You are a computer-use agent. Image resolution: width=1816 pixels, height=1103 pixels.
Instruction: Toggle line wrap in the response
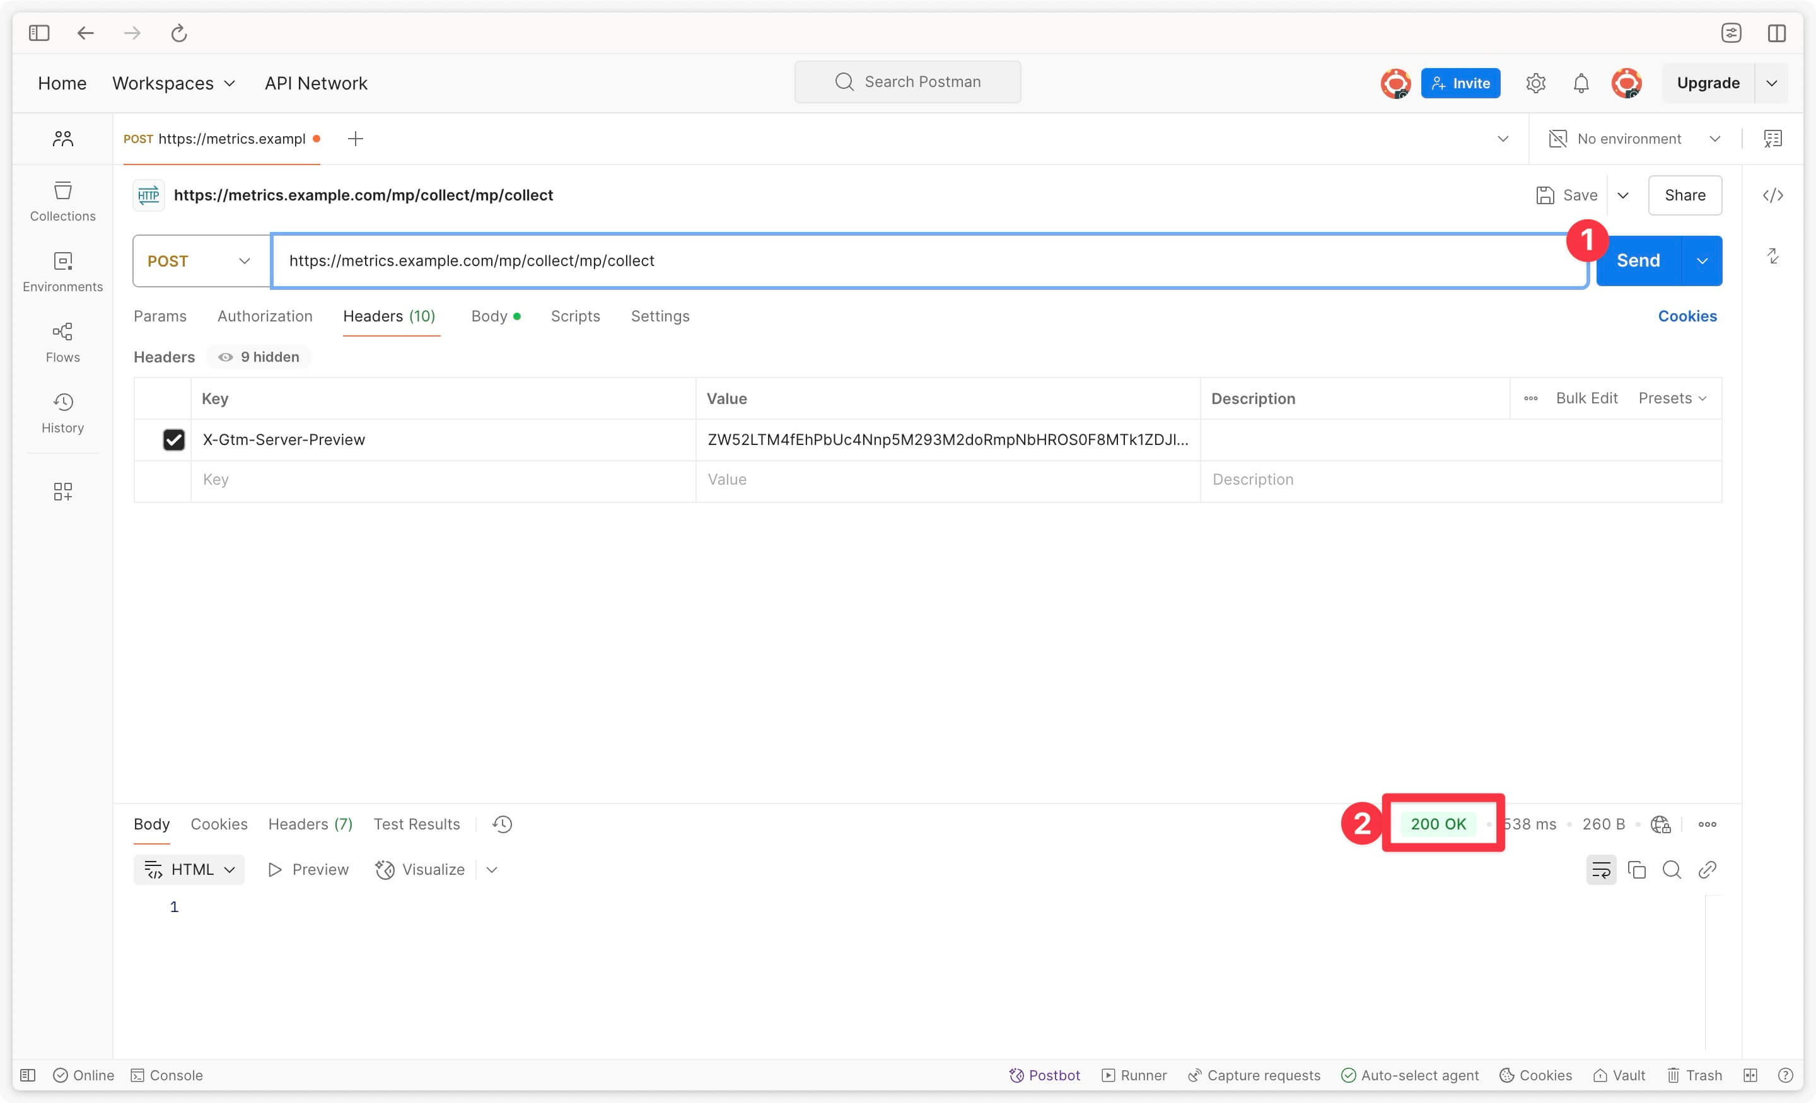[x=1601, y=869]
